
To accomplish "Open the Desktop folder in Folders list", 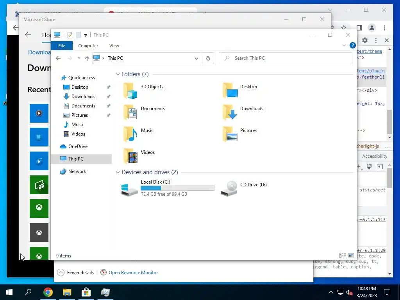I will coord(240,91).
